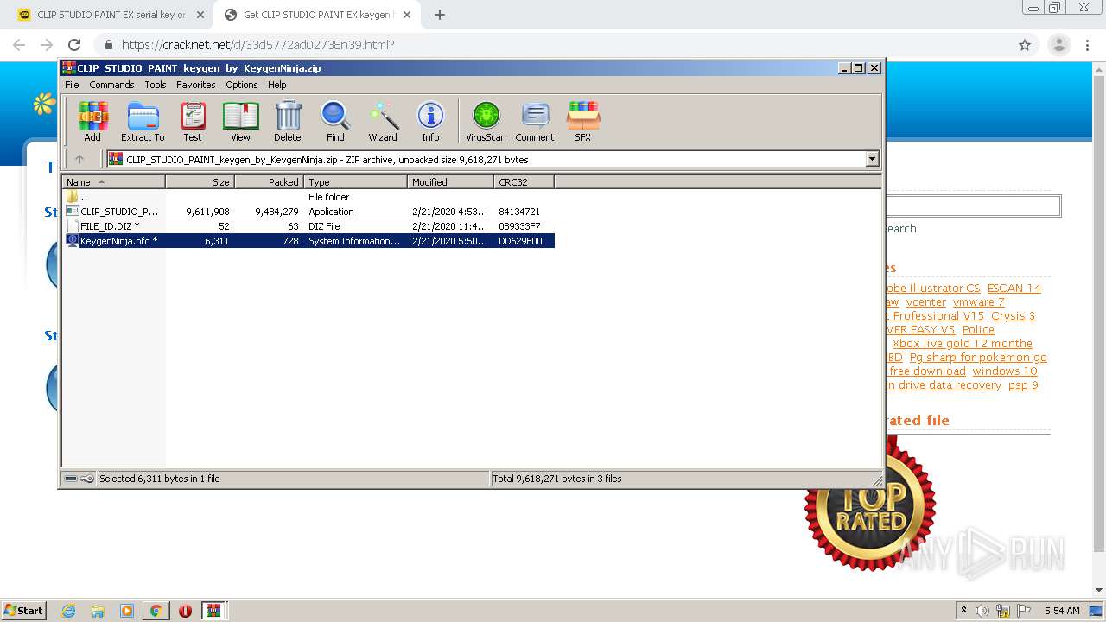The width and height of the screenshot is (1106, 622).
Task: Open Chrome three-dot menu
Action: pos(1088,45)
